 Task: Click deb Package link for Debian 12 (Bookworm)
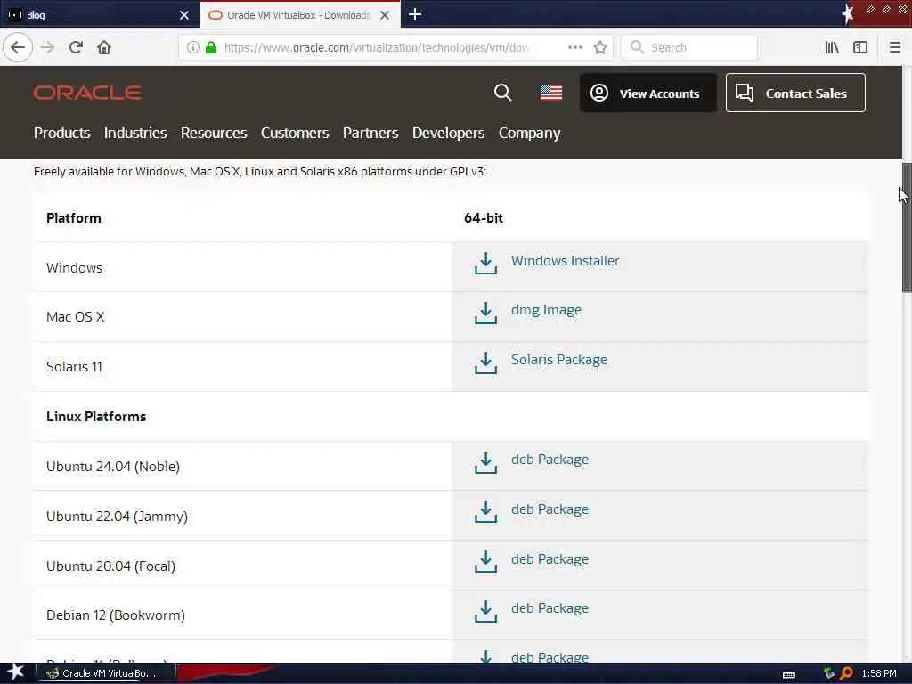tap(550, 608)
